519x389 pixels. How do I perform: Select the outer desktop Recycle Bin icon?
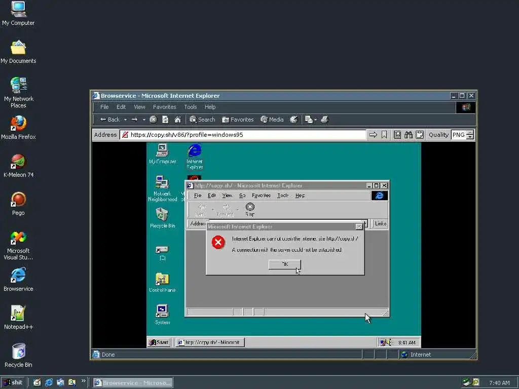18,356
